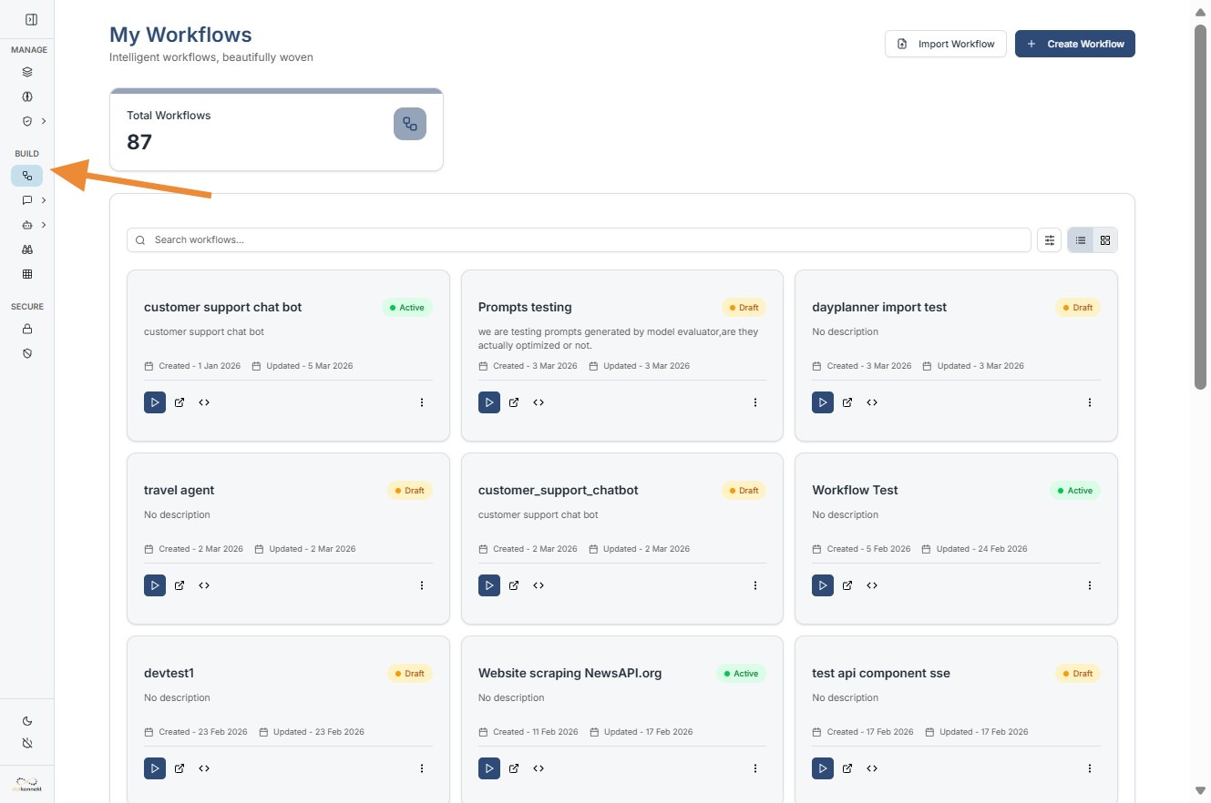Open travel agent workflow in new window
The width and height of the screenshot is (1211, 803).
click(x=180, y=585)
